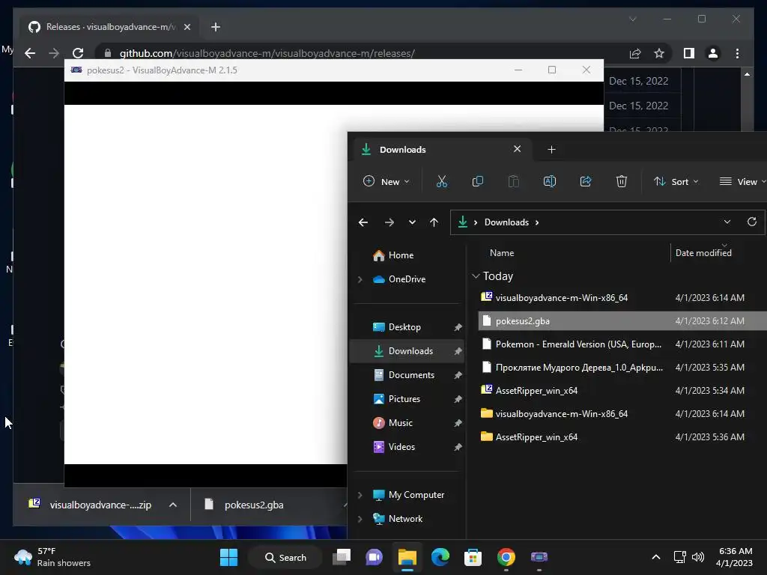Expand the address bar history dropdown

(x=727, y=222)
